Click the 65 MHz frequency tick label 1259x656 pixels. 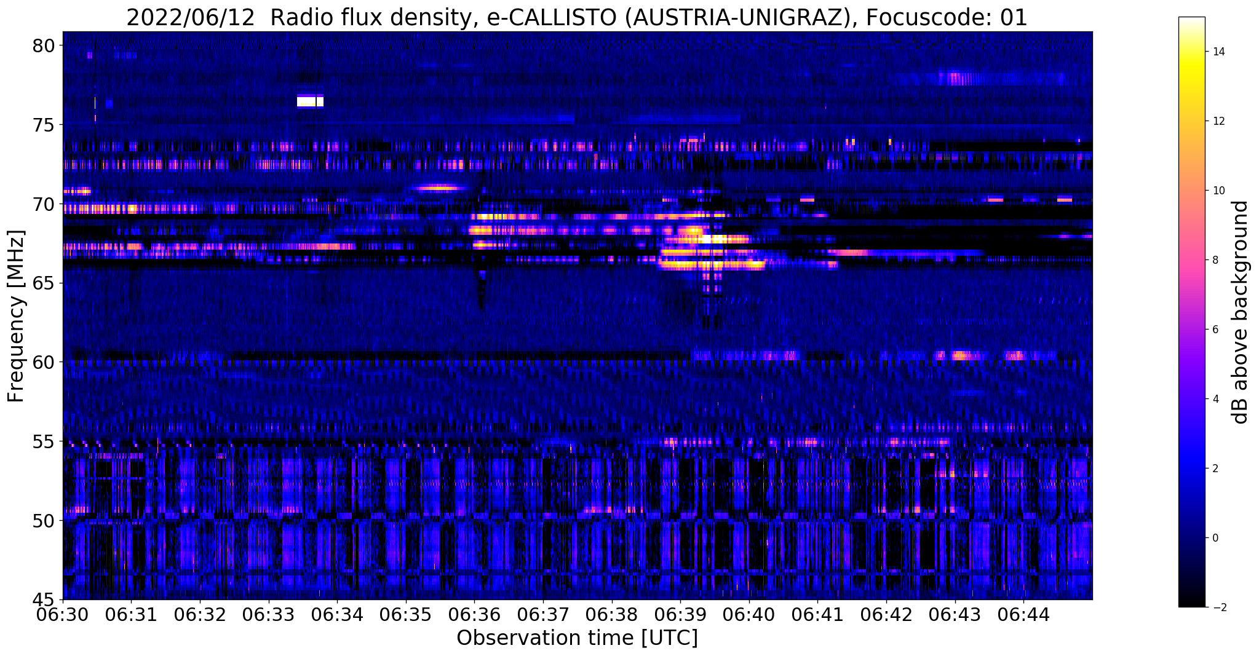point(44,283)
